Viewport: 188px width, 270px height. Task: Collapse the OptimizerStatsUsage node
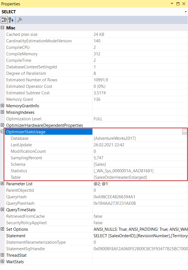point(3,132)
